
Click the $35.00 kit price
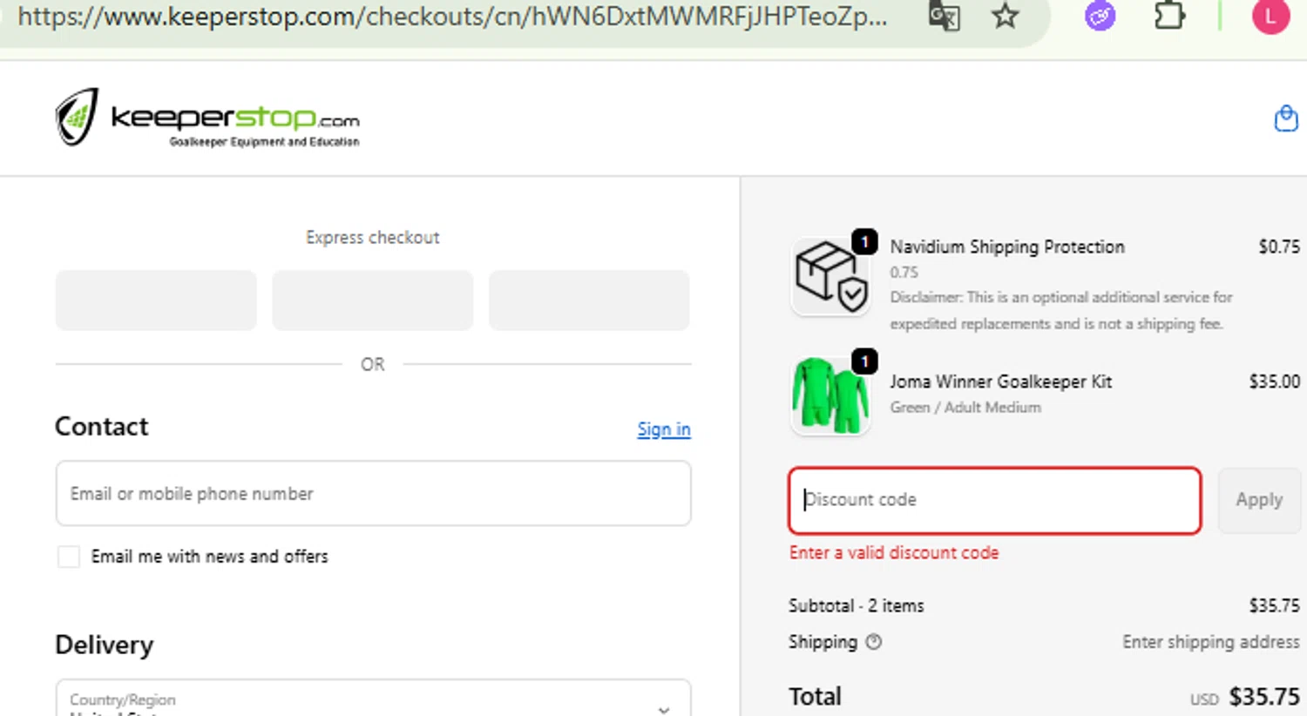coord(1274,382)
